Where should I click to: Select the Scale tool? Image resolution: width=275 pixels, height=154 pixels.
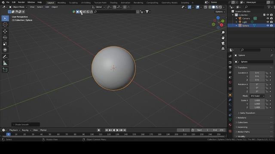(x=5, y=44)
